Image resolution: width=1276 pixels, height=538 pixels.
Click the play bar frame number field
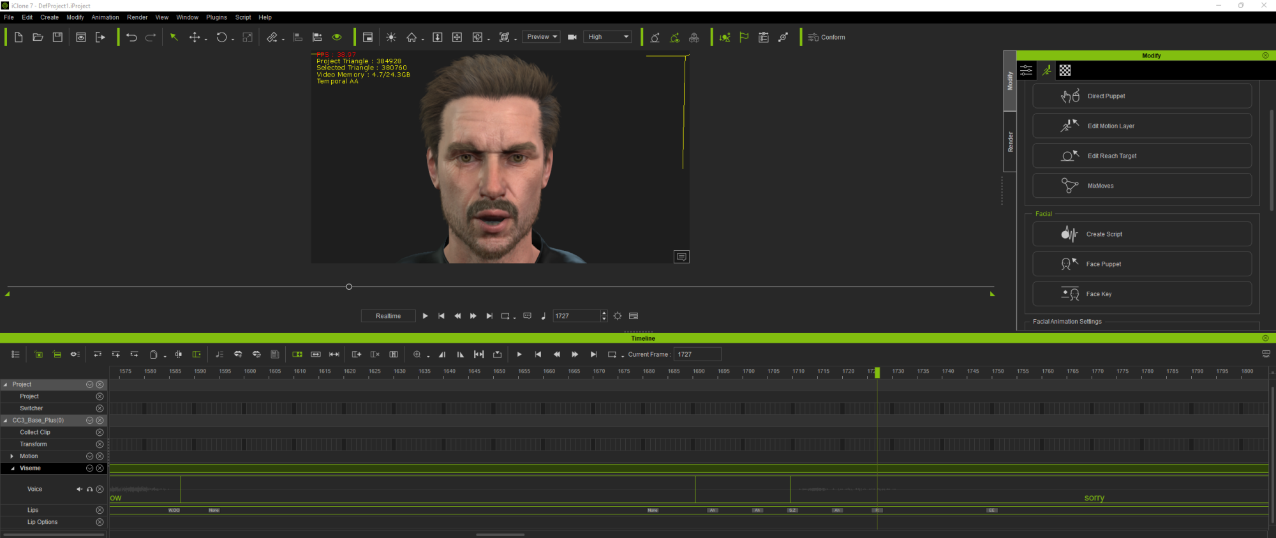[x=577, y=316]
